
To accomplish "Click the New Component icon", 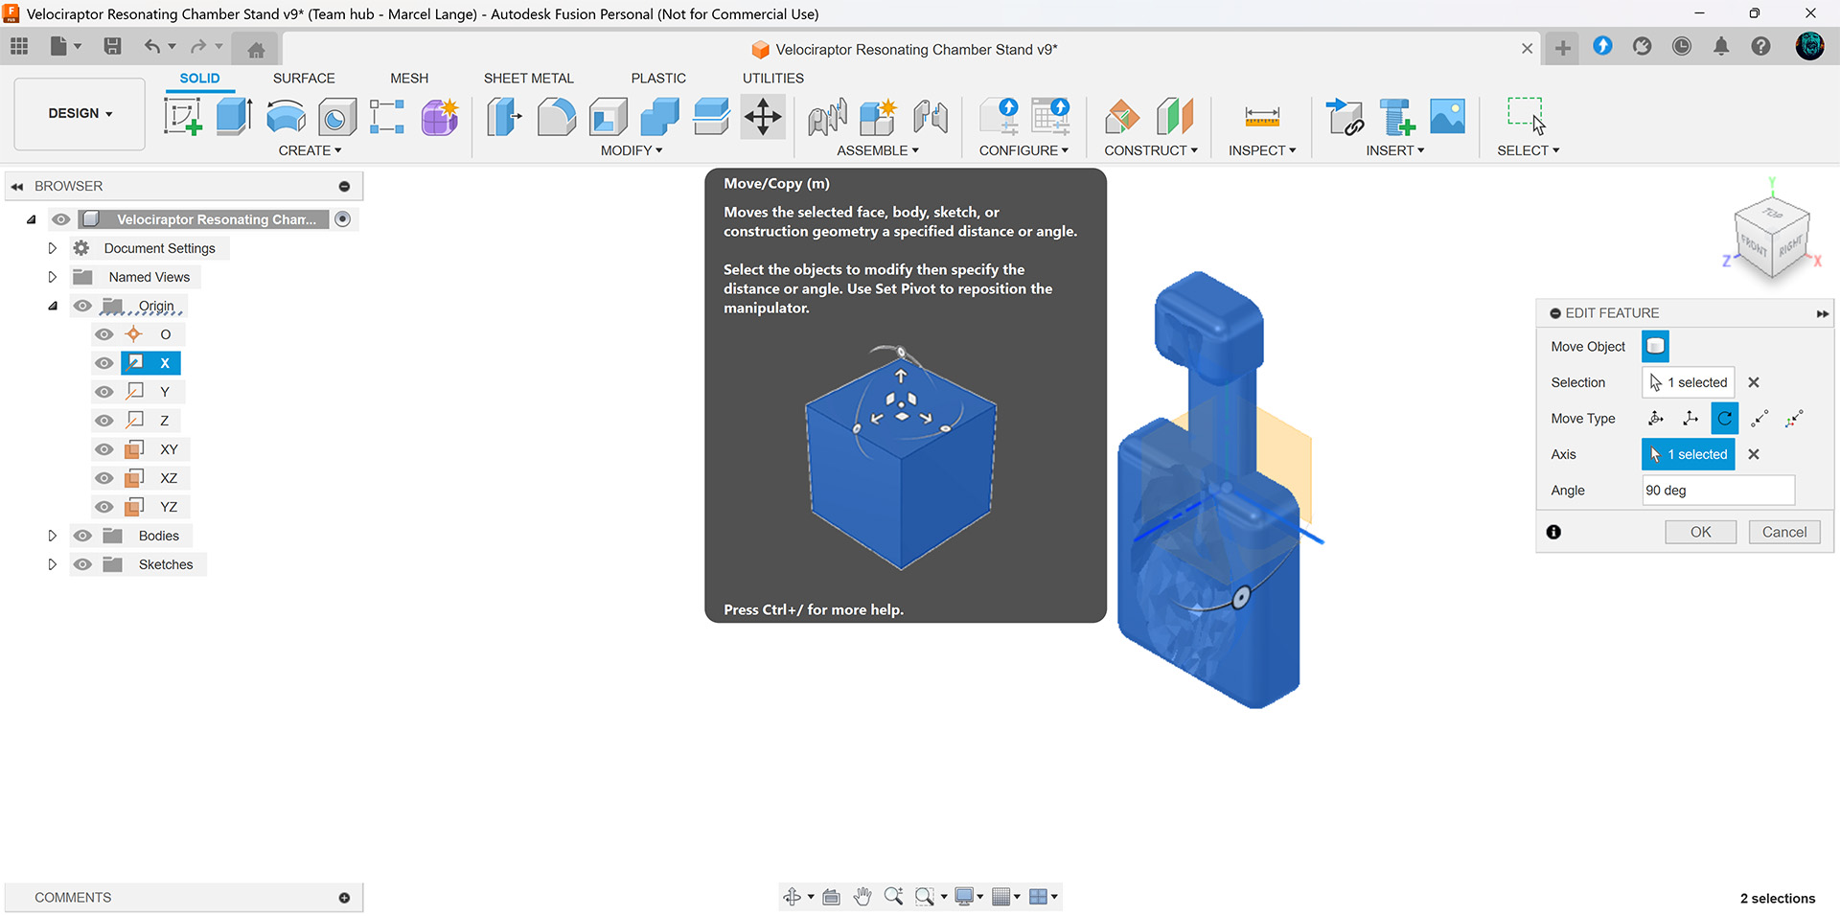I will (x=878, y=117).
